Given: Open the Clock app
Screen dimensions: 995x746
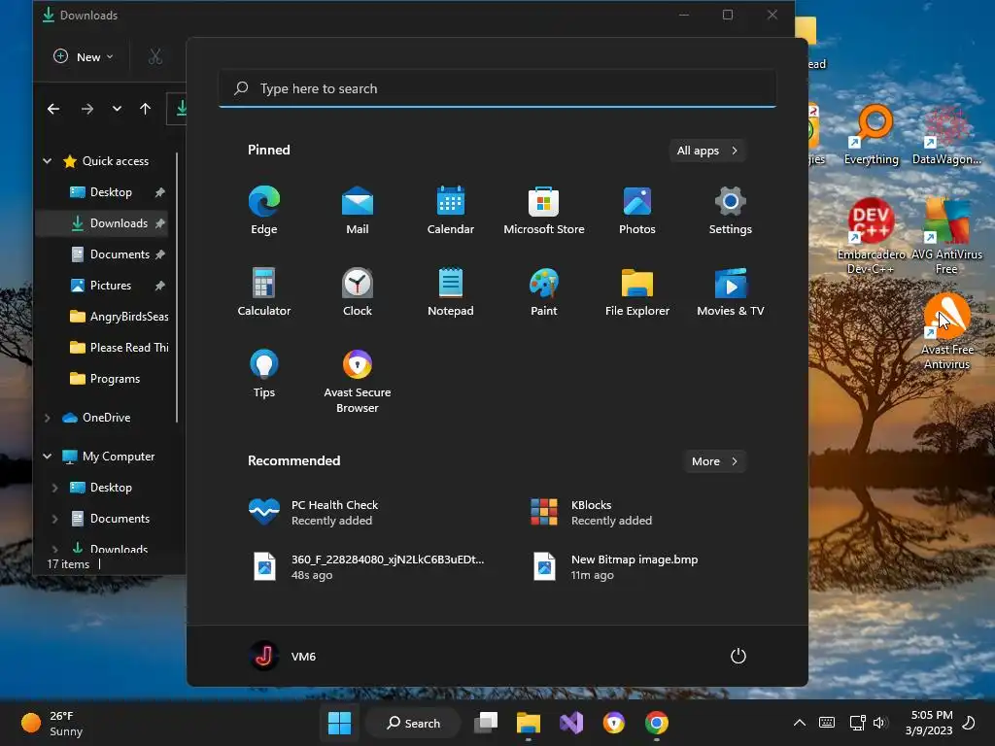Looking at the screenshot, I should coord(358,291).
